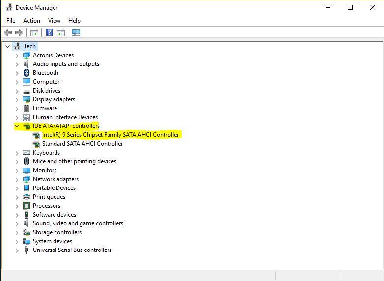This screenshot has height=281, width=384.
Task: Click the scan for hardware changes icon
Action: point(76,33)
